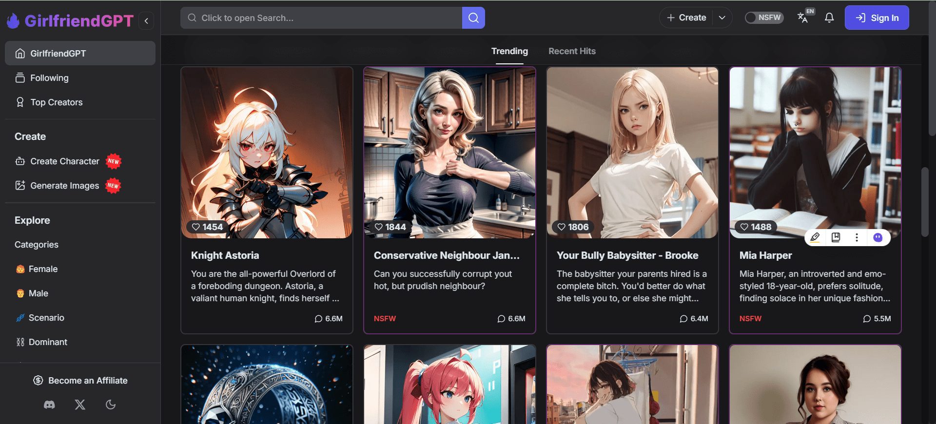
Task: Collapse the sidebar with chevron button
Action: 146,20
